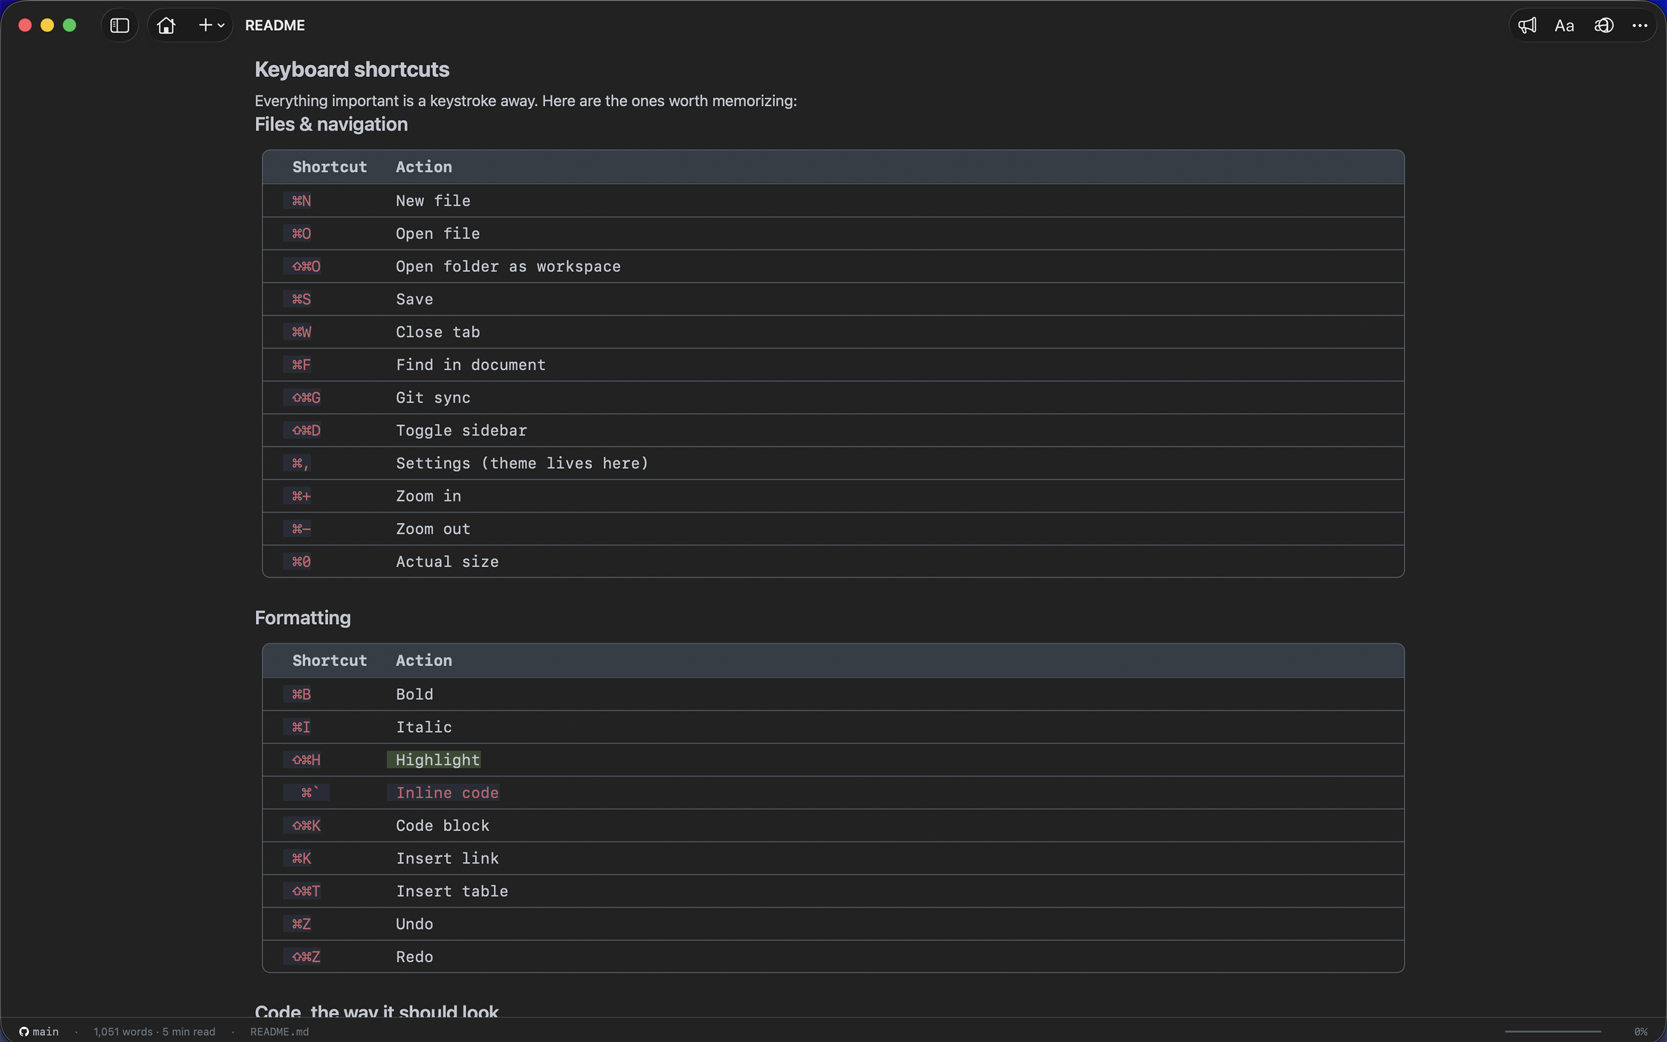Click the Files & navigation heading
The width and height of the screenshot is (1667, 1042).
331,124
